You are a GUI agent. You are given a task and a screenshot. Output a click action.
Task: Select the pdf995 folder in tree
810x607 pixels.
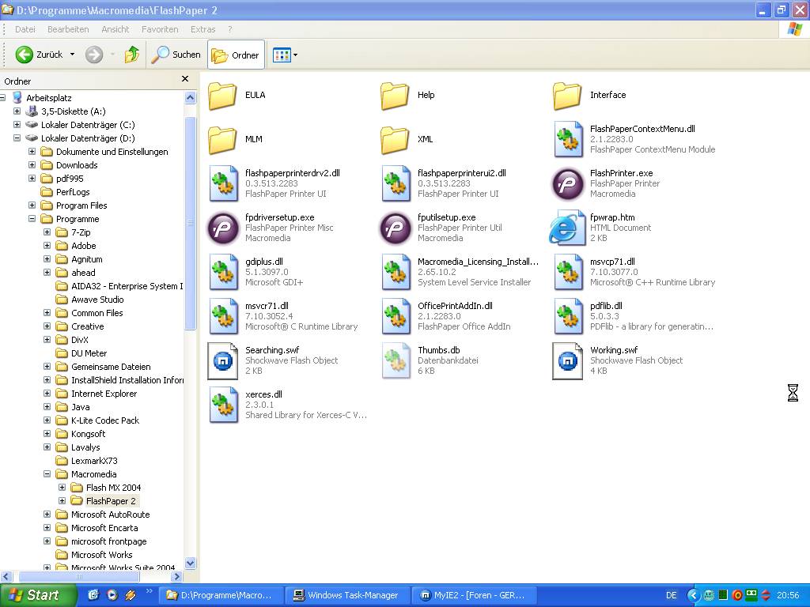[x=70, y=179]
